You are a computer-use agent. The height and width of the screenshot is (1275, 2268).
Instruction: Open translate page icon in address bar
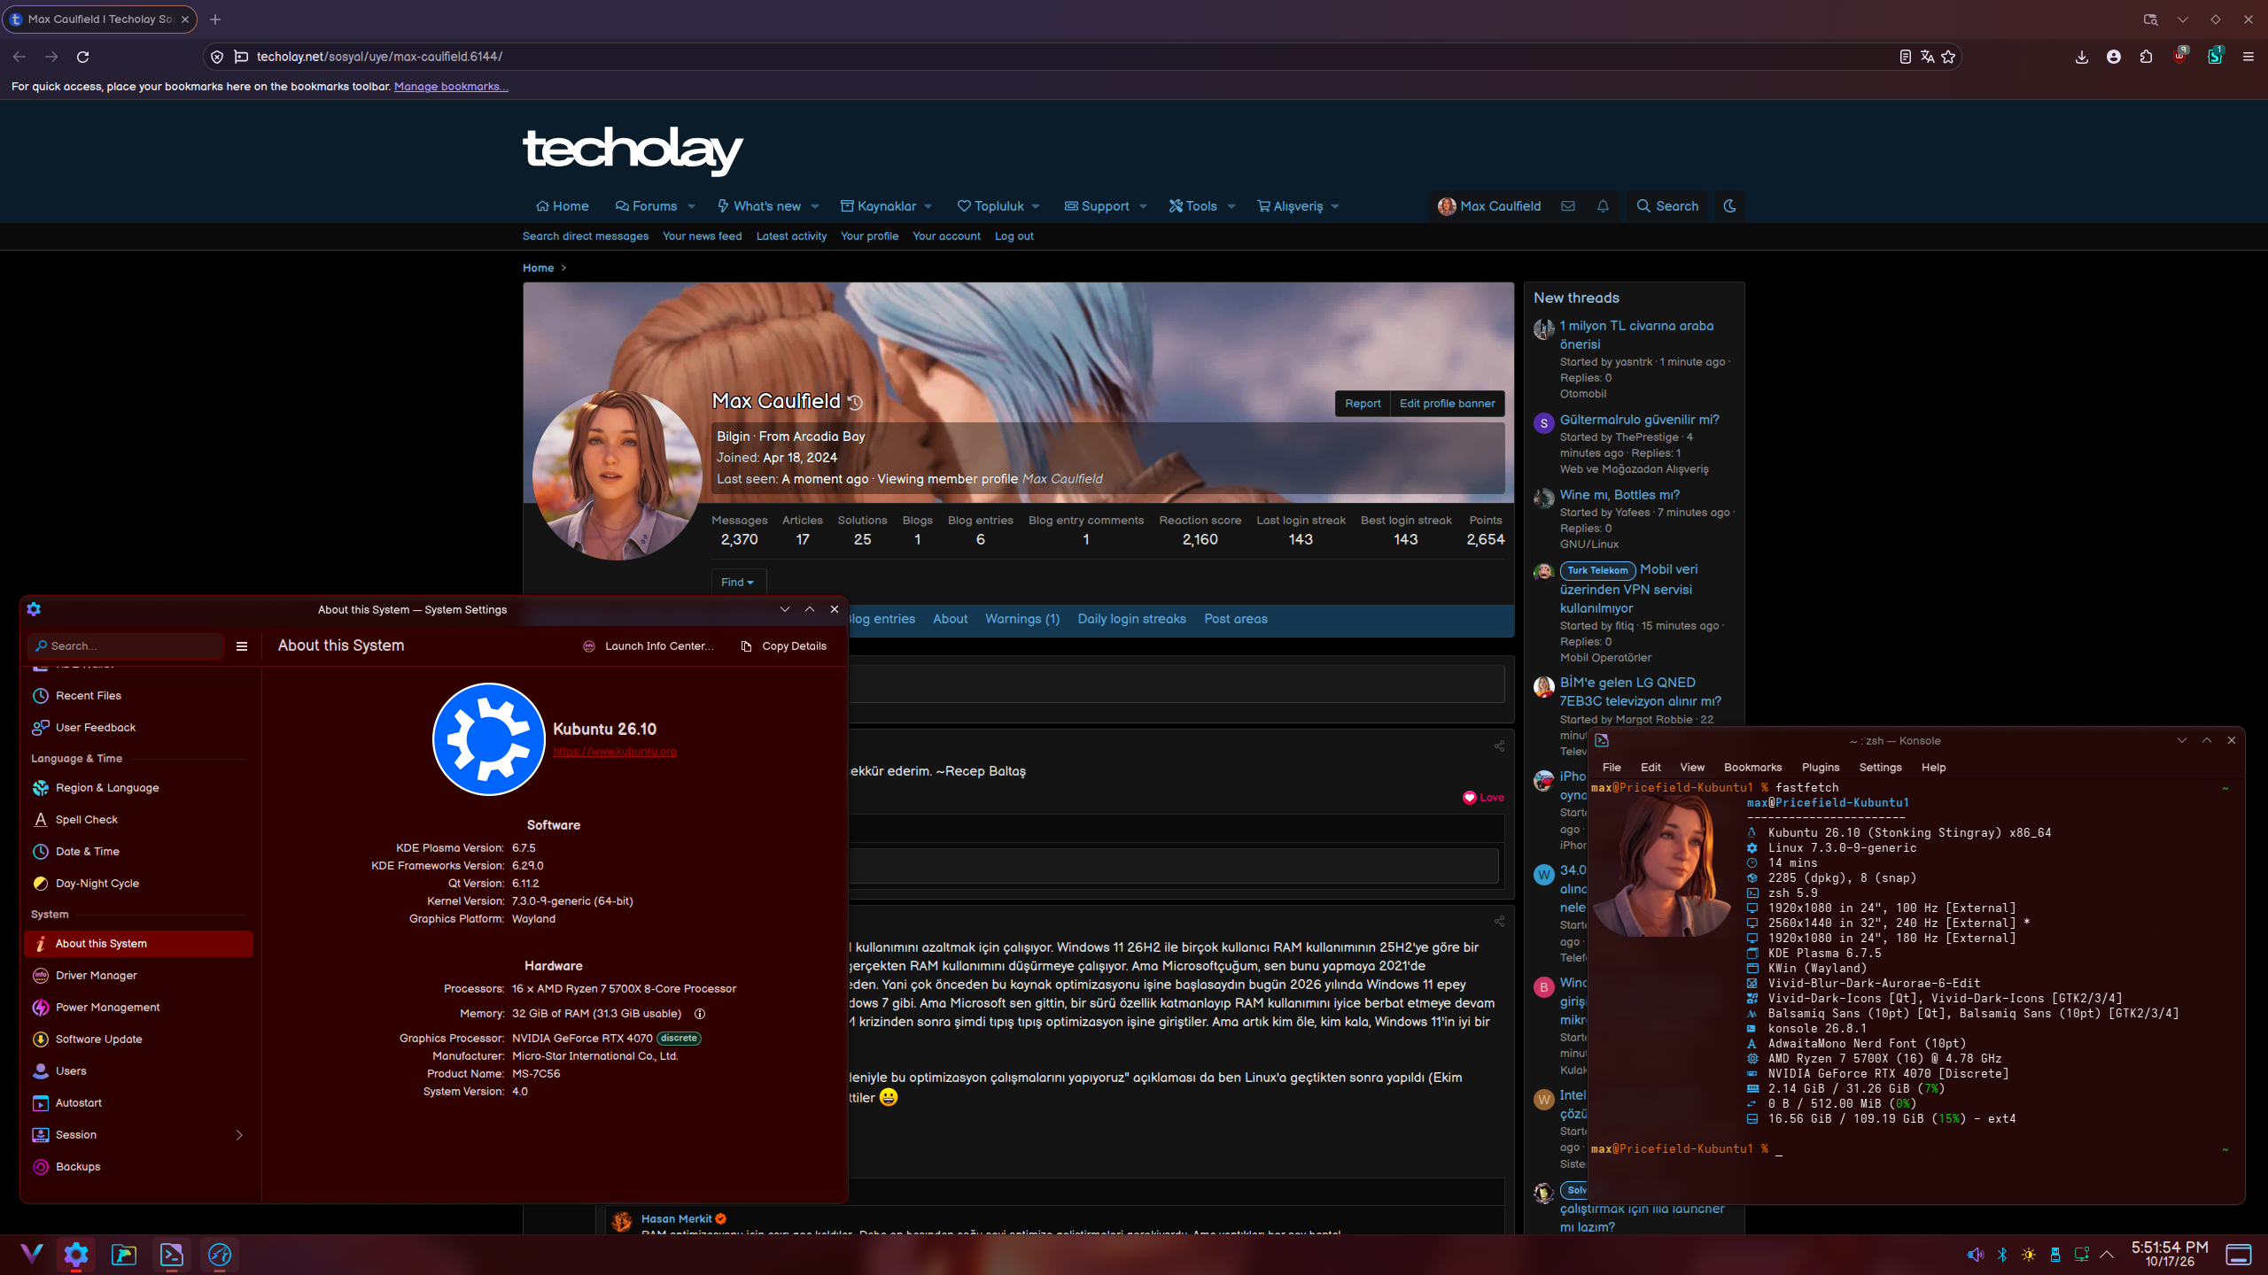click(x=1927, y=57)
